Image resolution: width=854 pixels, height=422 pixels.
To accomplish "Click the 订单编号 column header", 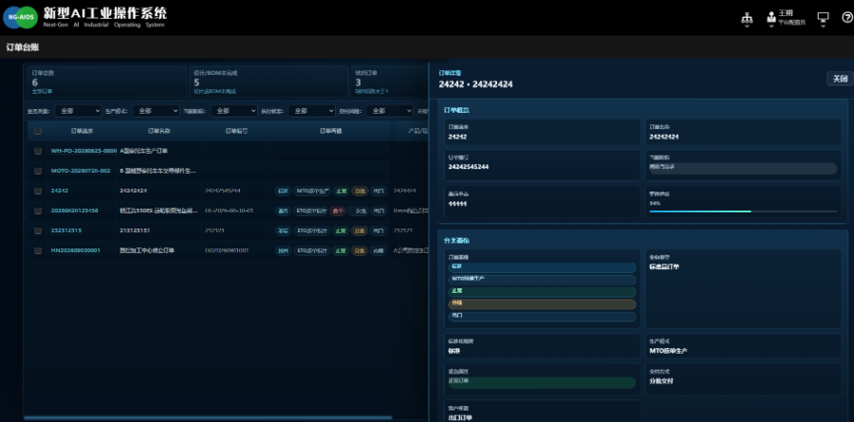I will pyautogui.click(x=236, y=131).
